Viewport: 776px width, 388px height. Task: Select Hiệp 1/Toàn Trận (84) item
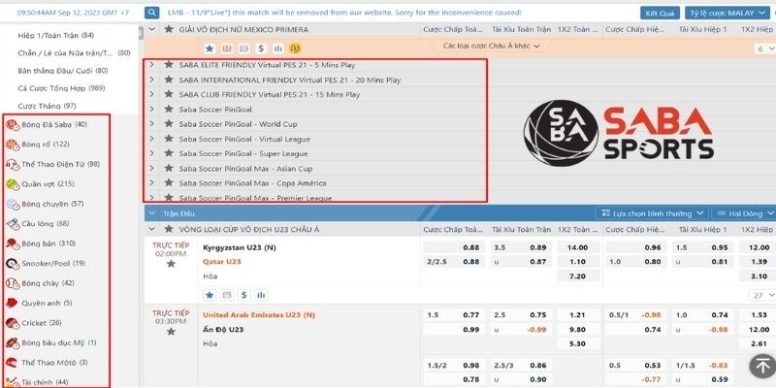pos(56,36)
